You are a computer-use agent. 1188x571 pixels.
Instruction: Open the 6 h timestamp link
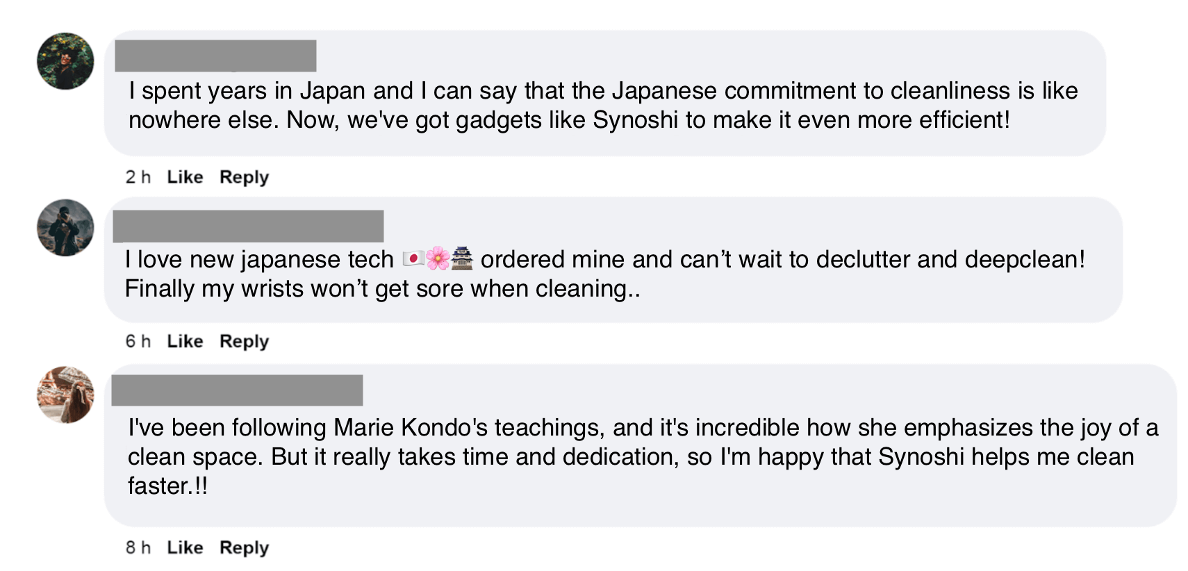(138, 341)
